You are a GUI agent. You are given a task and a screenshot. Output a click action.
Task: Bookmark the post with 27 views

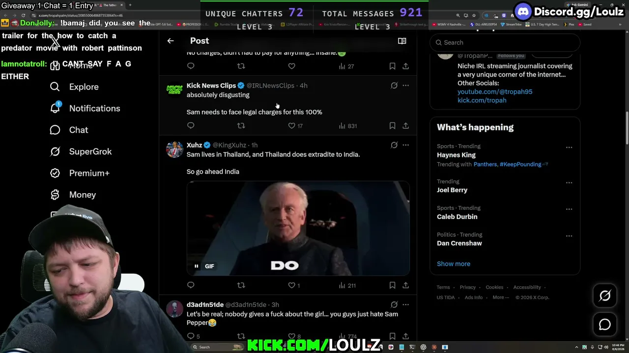[392, 66]
